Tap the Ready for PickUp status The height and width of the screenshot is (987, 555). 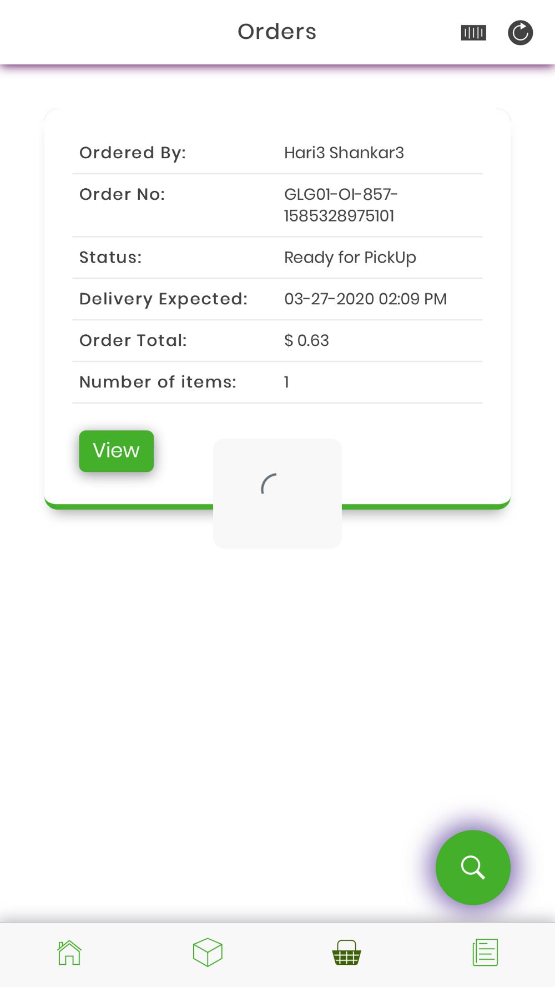(350, 258)
